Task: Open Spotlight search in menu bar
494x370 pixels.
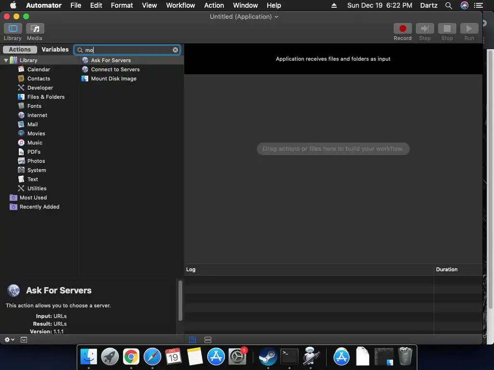Action: coord(449,5)
